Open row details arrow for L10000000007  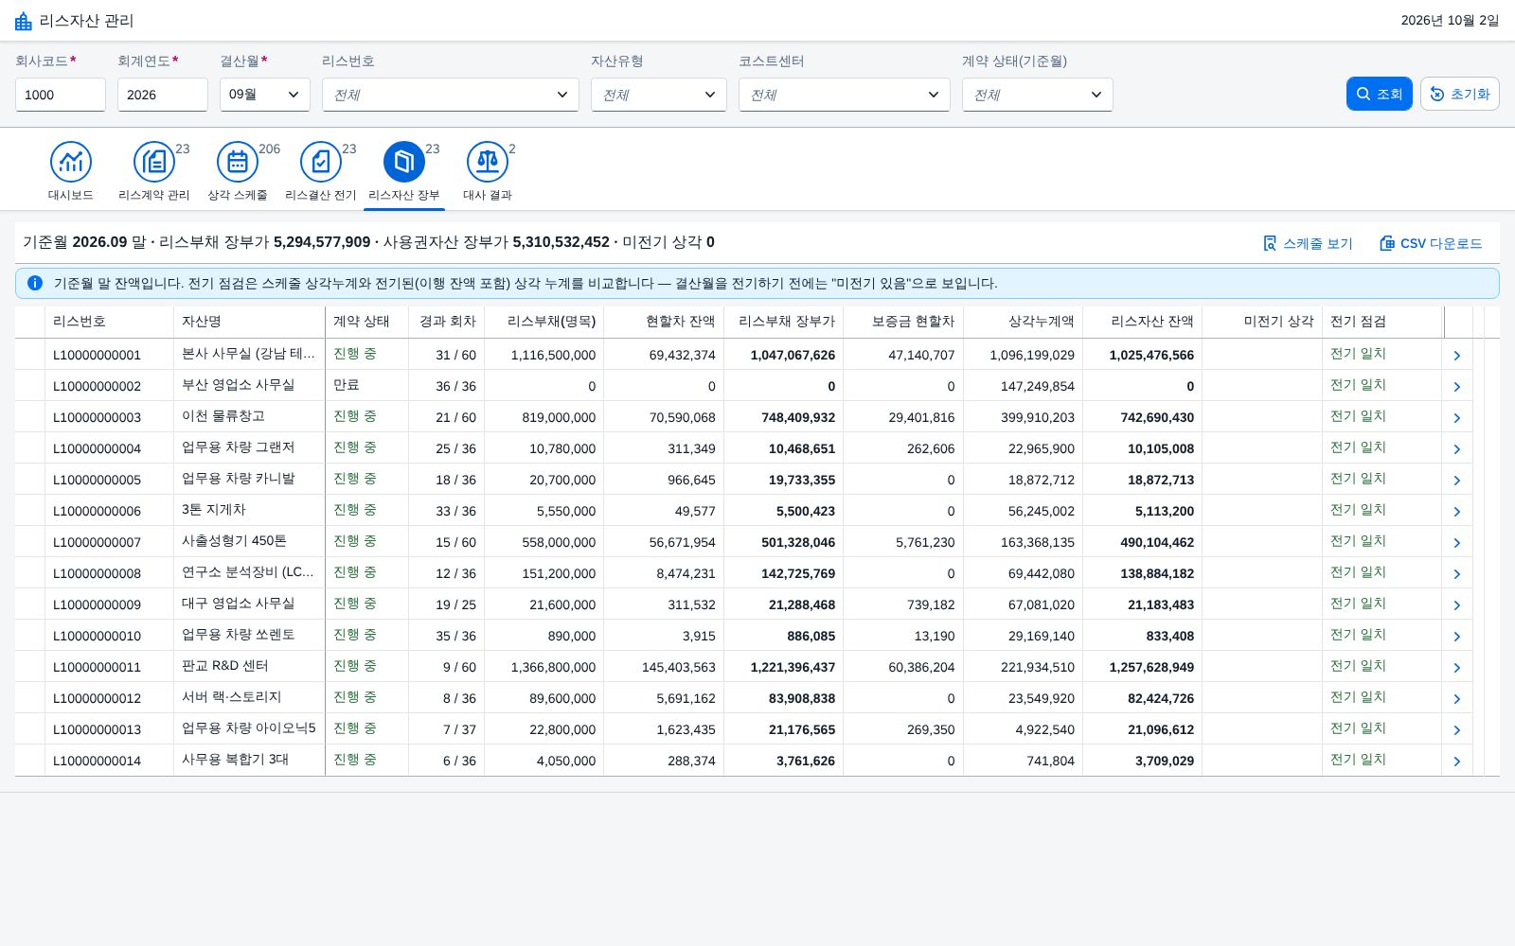1457,542
